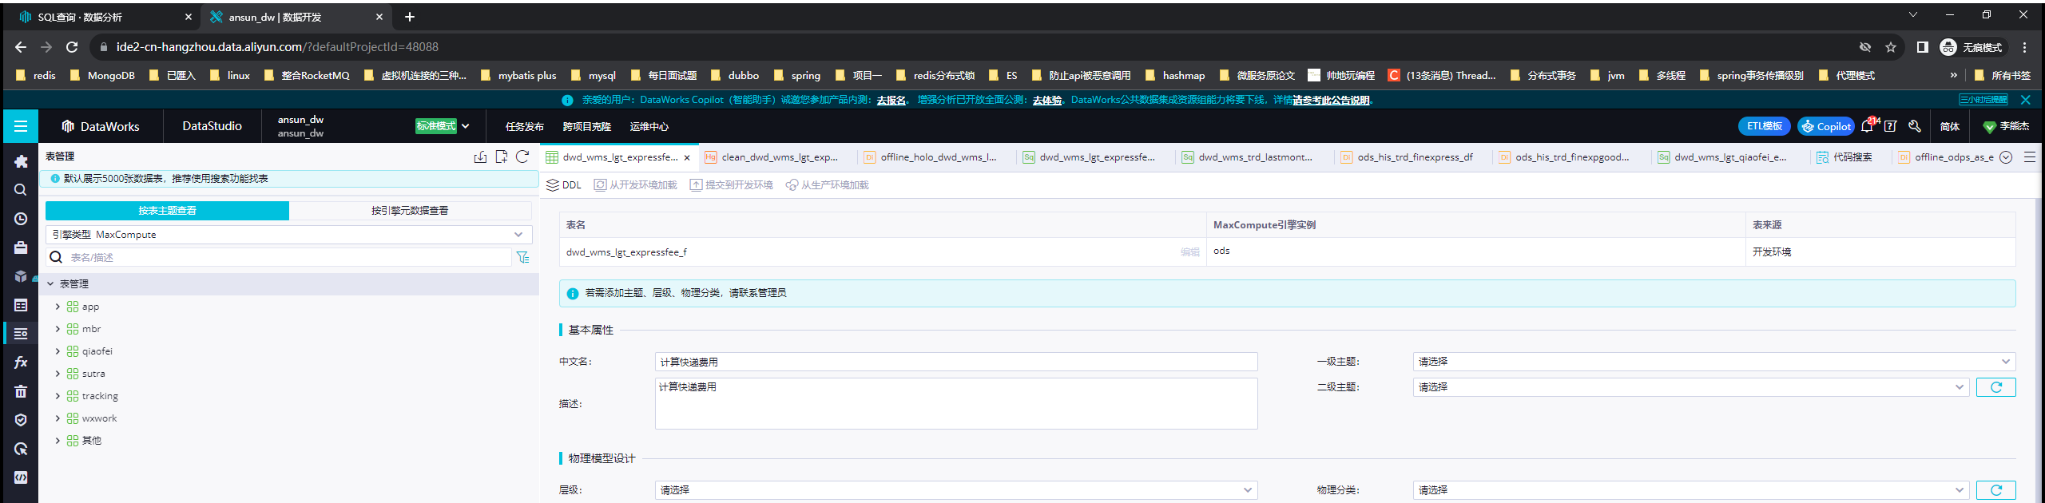Dismiss the top announcement banner
Screen dimensions: 2045x503
(x=2025, y=100)
